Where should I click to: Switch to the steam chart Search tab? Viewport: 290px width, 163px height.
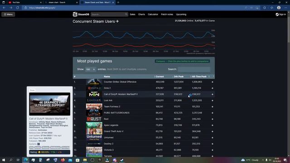61,2
